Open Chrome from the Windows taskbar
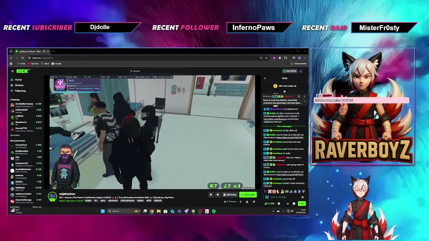 pos(152,211)
